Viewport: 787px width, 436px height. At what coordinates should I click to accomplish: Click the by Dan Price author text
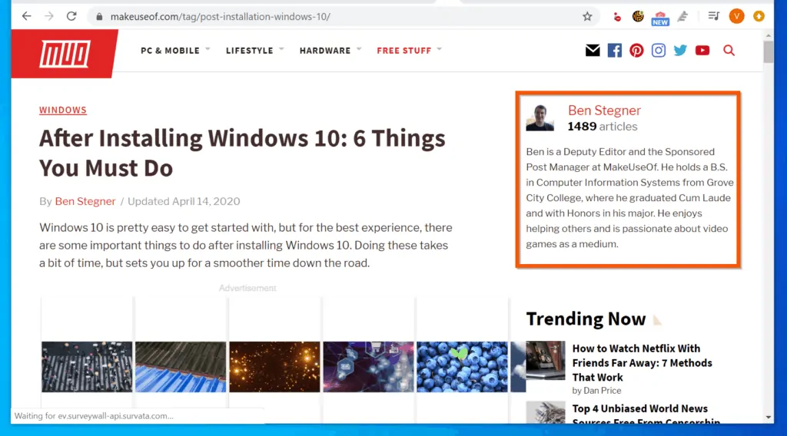pos(596,391)
